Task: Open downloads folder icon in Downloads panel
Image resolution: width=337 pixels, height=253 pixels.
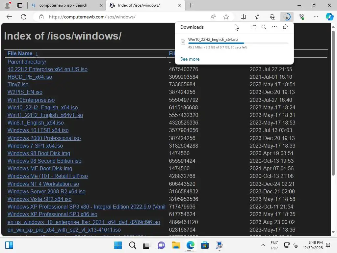Action: [x=253, y=27]
